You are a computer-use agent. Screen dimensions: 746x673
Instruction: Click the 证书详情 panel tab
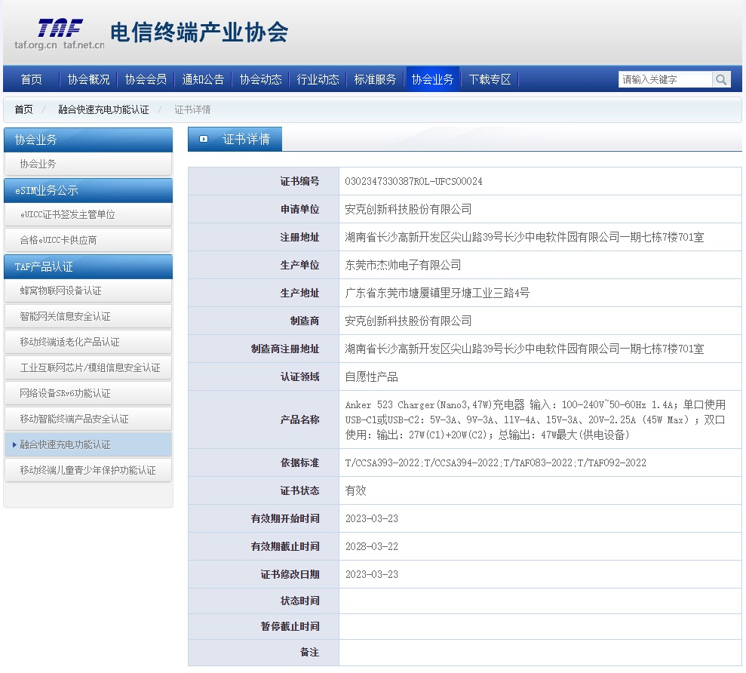tap(235, 139)
